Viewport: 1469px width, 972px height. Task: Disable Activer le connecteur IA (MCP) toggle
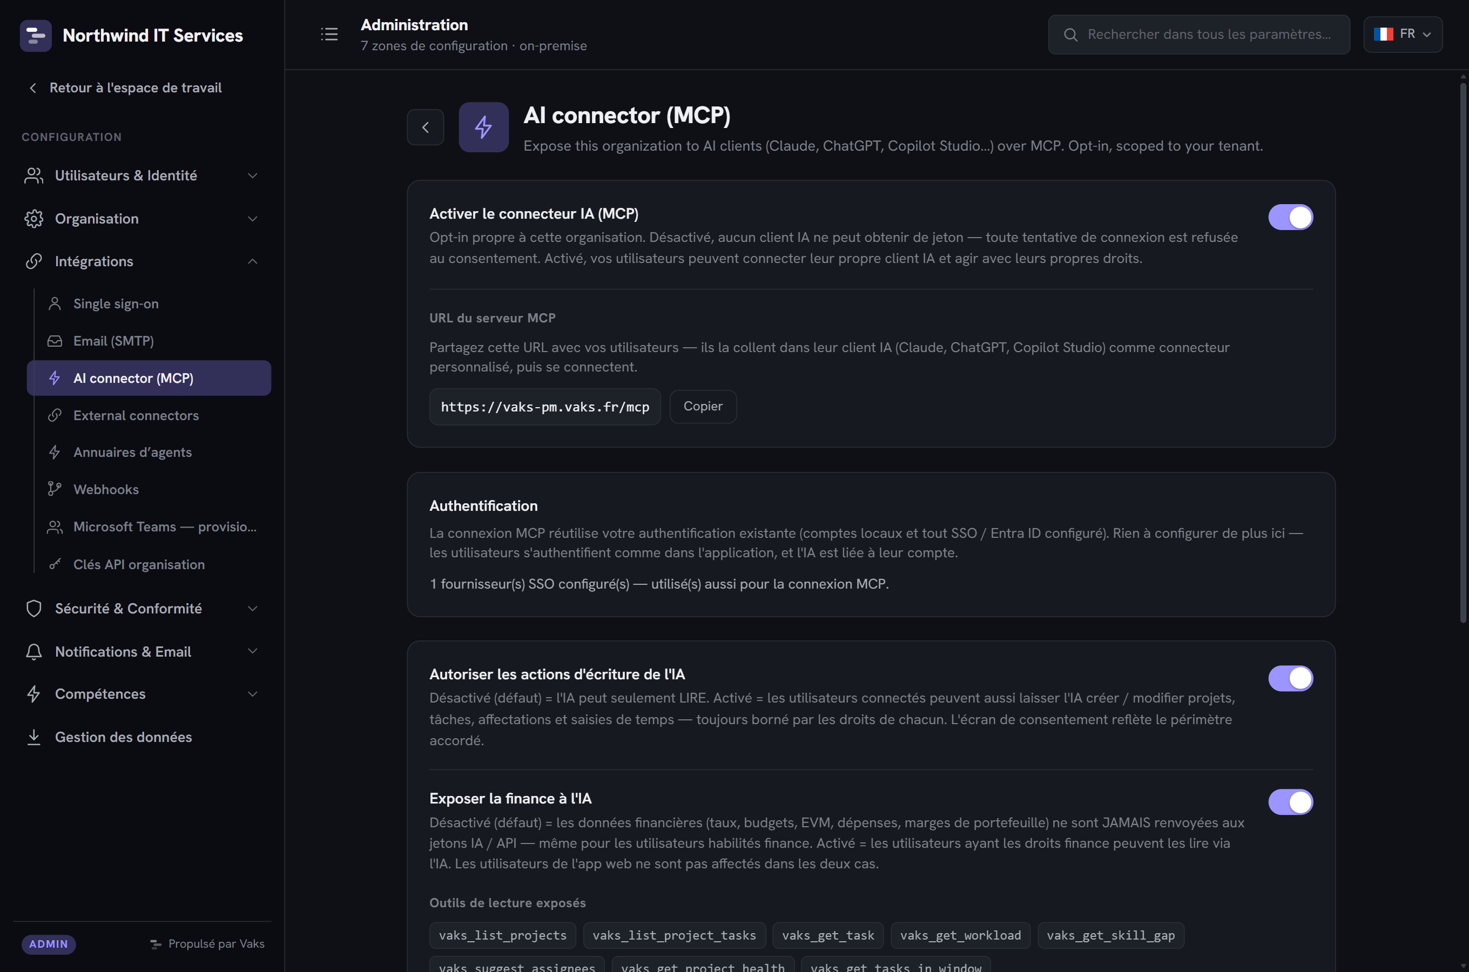pyautogui.click(x=1290, y=217)
